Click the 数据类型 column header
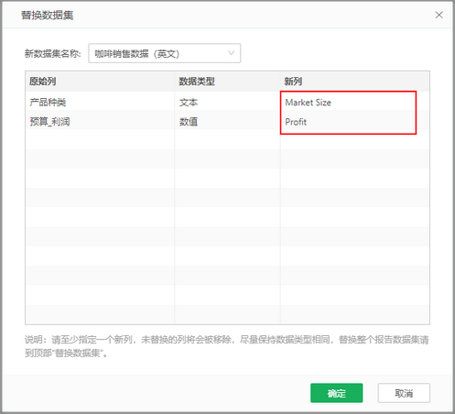 pyautogui.click(x=227, y=82)
